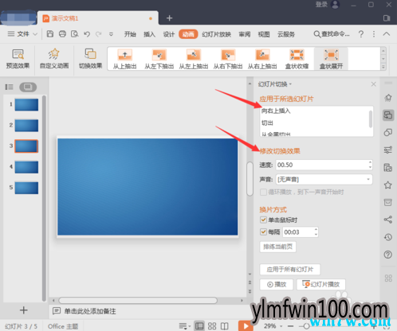
Task: Click the save icon in toolbar
Action: [50, 34]
